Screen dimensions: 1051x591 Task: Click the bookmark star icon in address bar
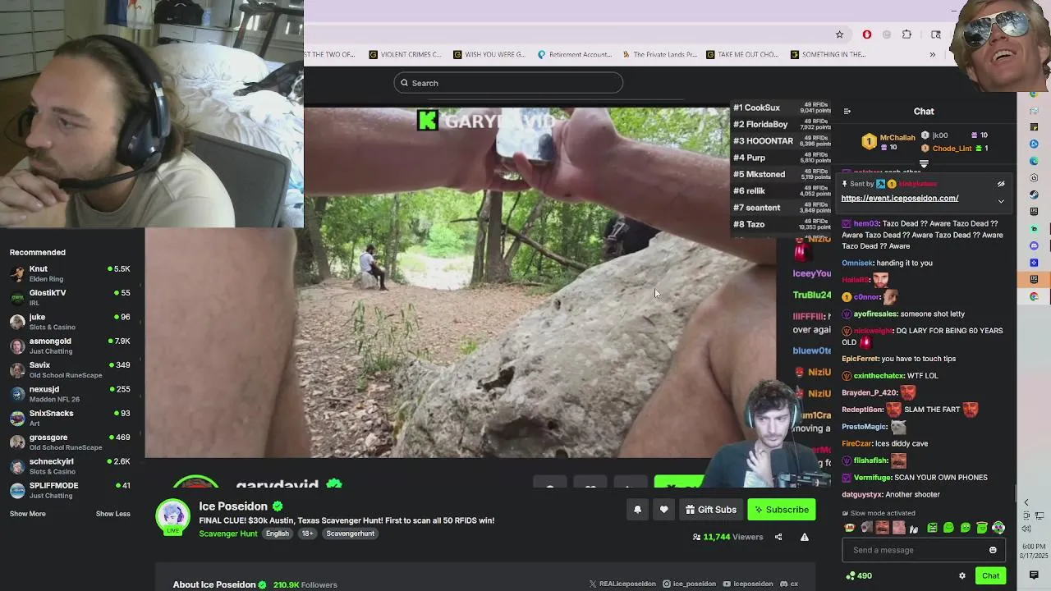[839, 34]
